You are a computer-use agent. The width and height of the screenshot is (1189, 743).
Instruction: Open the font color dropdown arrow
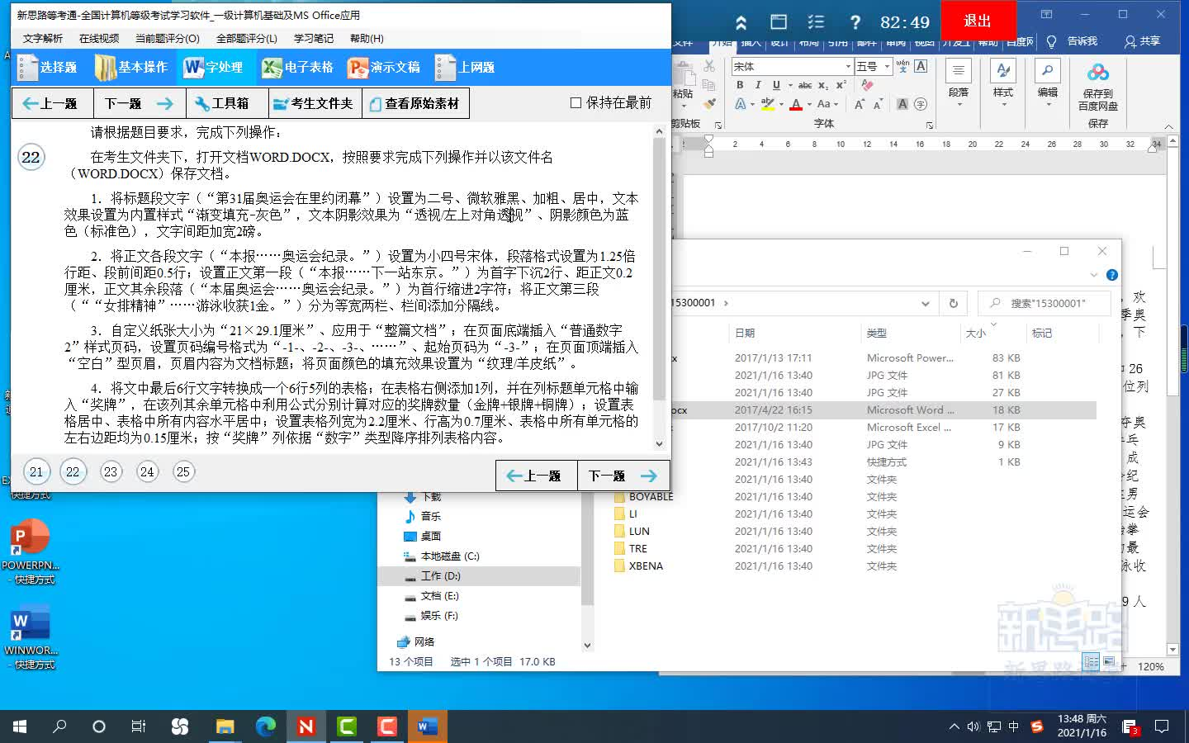[x=808, y=105]
